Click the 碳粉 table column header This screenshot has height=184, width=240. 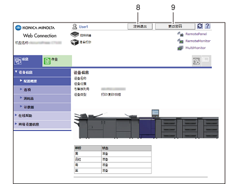88,148
